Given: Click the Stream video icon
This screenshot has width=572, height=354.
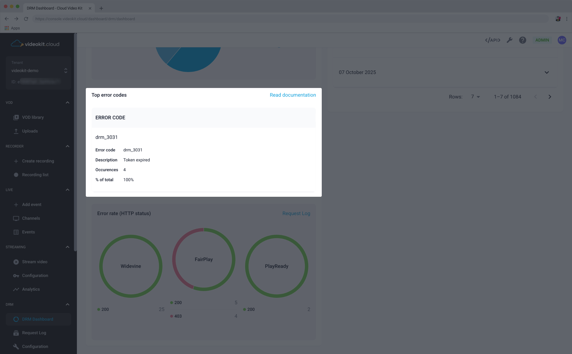Looking at the screenshot, I should click(16, 262).
